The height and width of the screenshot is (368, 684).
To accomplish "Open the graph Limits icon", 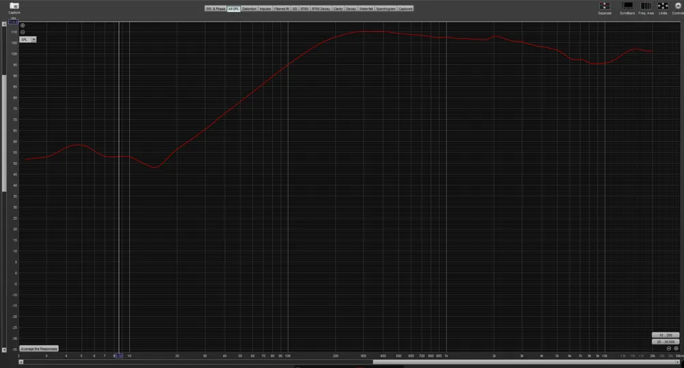I will pos(663,5).
